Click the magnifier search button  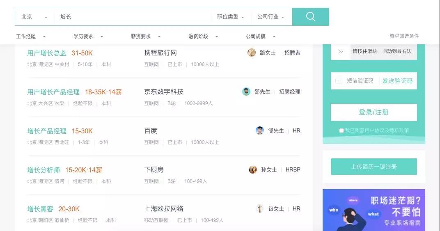point(310,17)
